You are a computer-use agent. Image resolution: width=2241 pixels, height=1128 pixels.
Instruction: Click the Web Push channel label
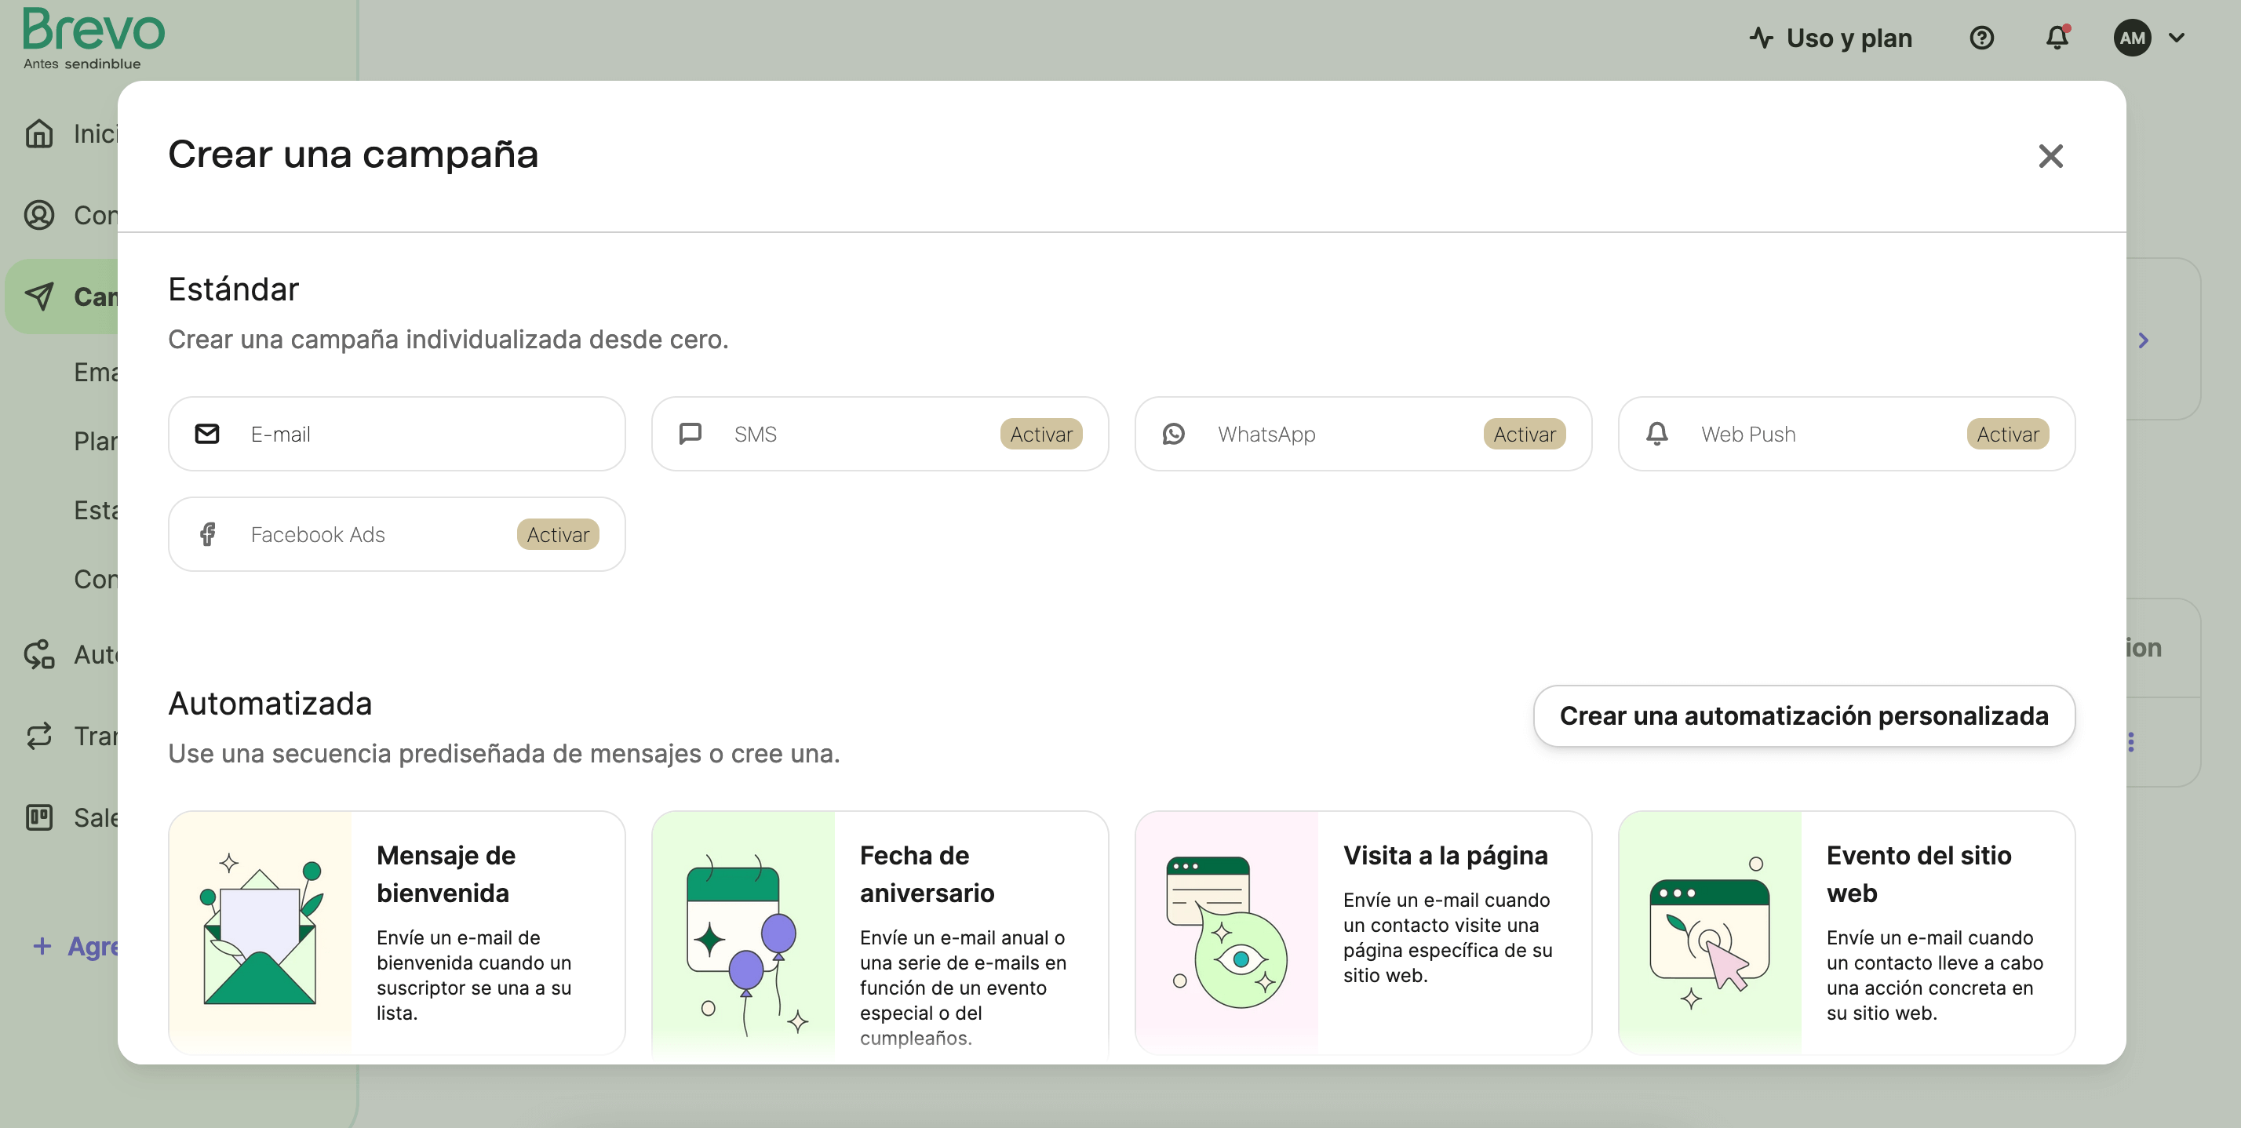click(x=1747, y=434)
